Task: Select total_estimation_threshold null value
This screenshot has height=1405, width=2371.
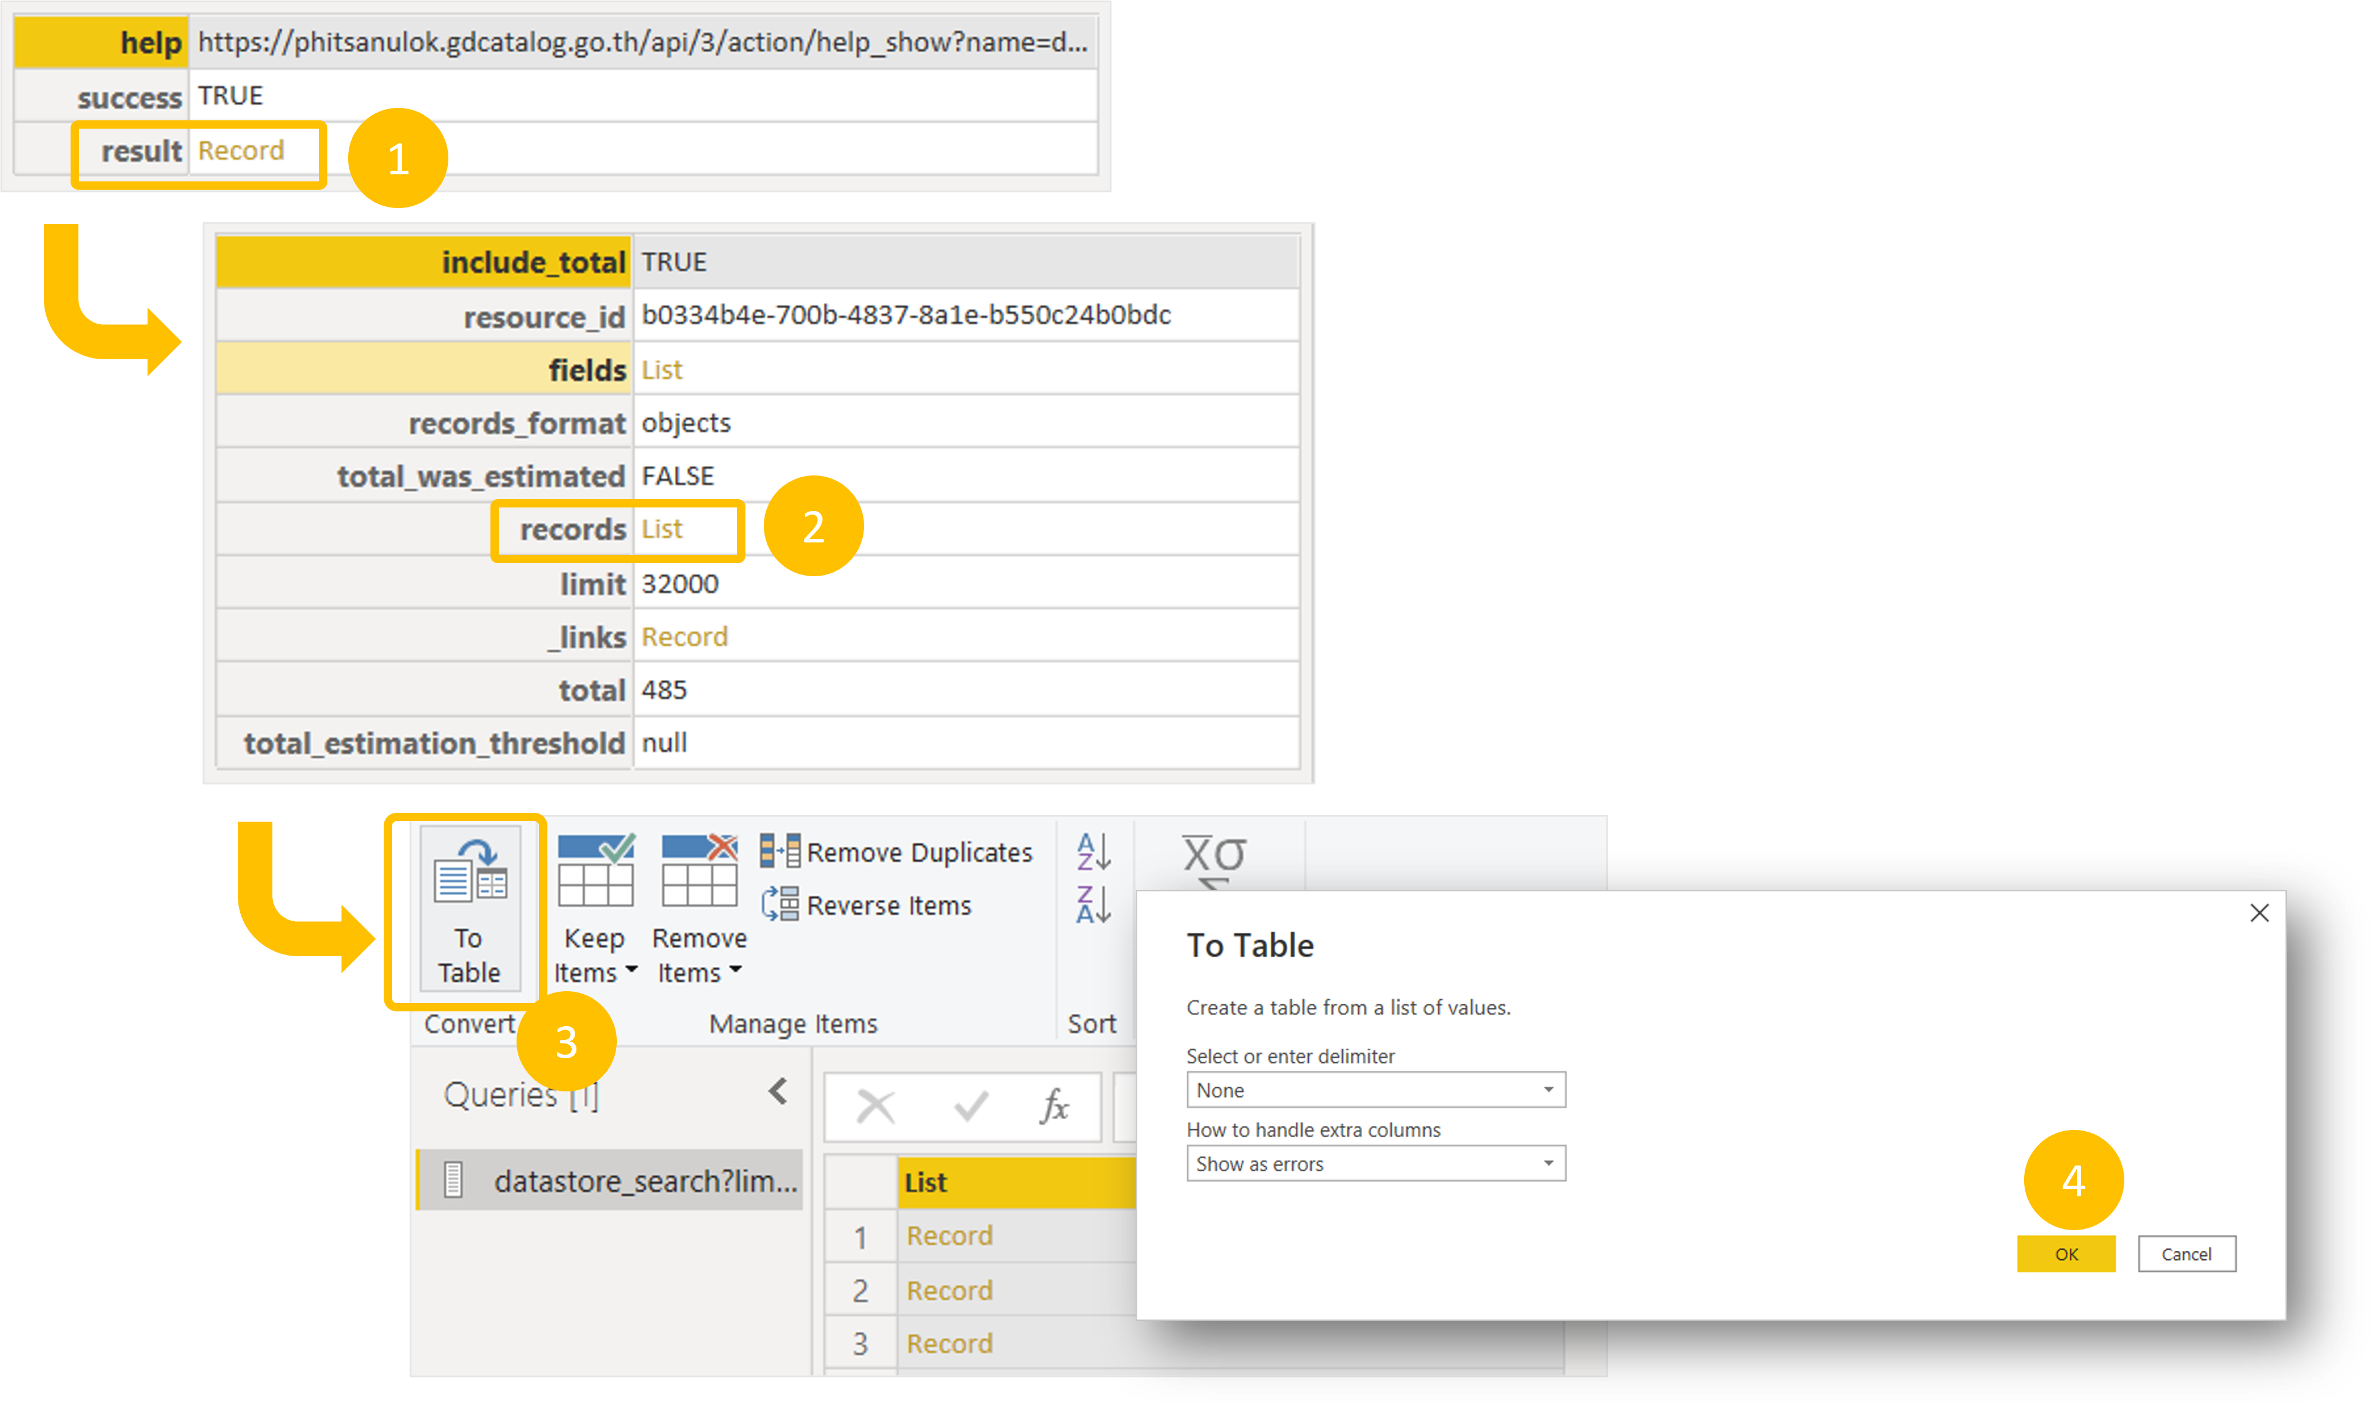Action: tap(664, 742)
